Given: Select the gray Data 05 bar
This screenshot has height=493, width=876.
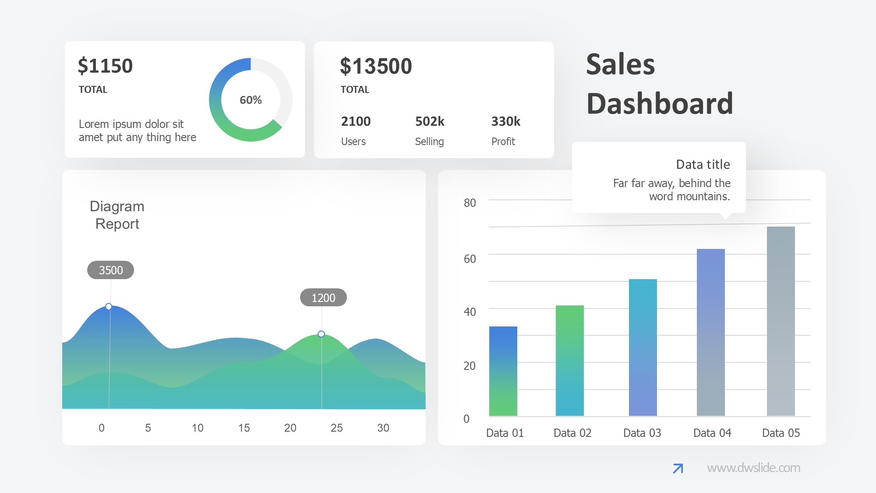Looking at the screenshot, I should (x=781, y=321).
